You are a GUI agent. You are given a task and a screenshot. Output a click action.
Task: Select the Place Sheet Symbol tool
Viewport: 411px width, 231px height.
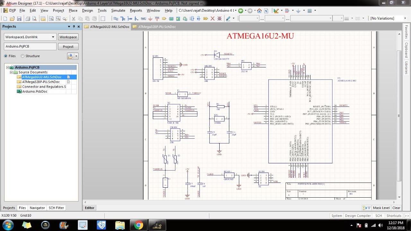coord(171,19)
